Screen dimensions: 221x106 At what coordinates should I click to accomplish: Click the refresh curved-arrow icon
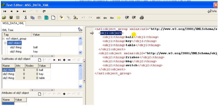pos(44,11)
